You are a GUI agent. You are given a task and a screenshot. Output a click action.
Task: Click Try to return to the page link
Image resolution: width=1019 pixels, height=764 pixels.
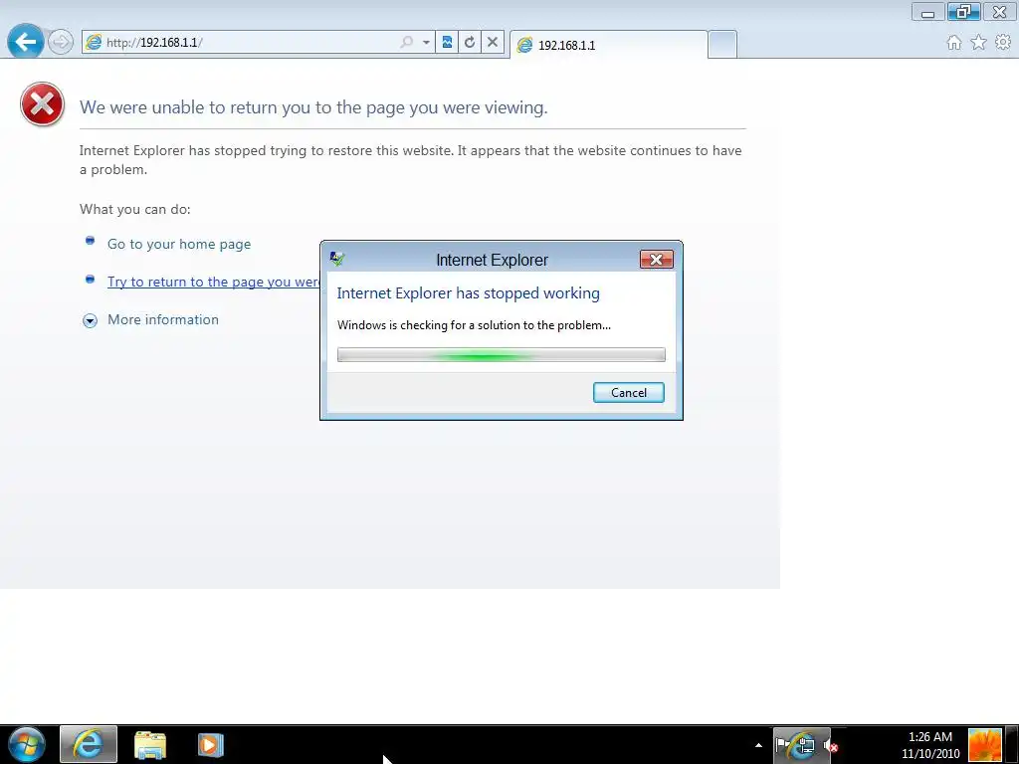(x=213, y=282)
